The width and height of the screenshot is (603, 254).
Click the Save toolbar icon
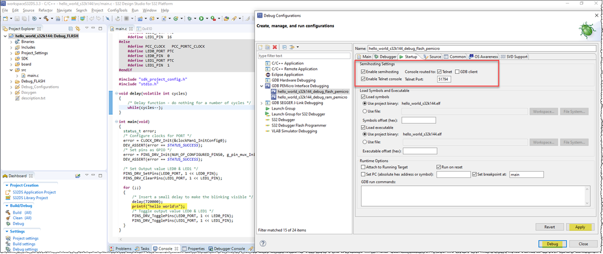pyautogui.click(x=17, y=19)
